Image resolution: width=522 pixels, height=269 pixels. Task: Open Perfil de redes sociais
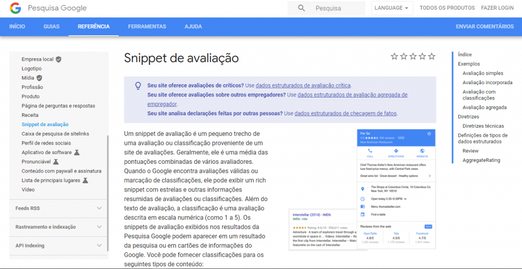46,143
